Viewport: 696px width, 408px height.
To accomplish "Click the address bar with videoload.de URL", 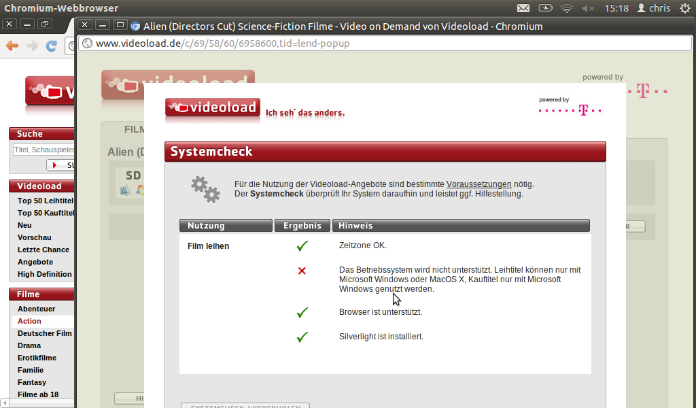I will 385,44.
